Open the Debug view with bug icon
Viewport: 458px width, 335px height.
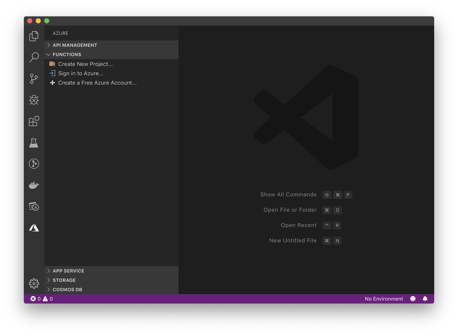[x=34, y=100]
